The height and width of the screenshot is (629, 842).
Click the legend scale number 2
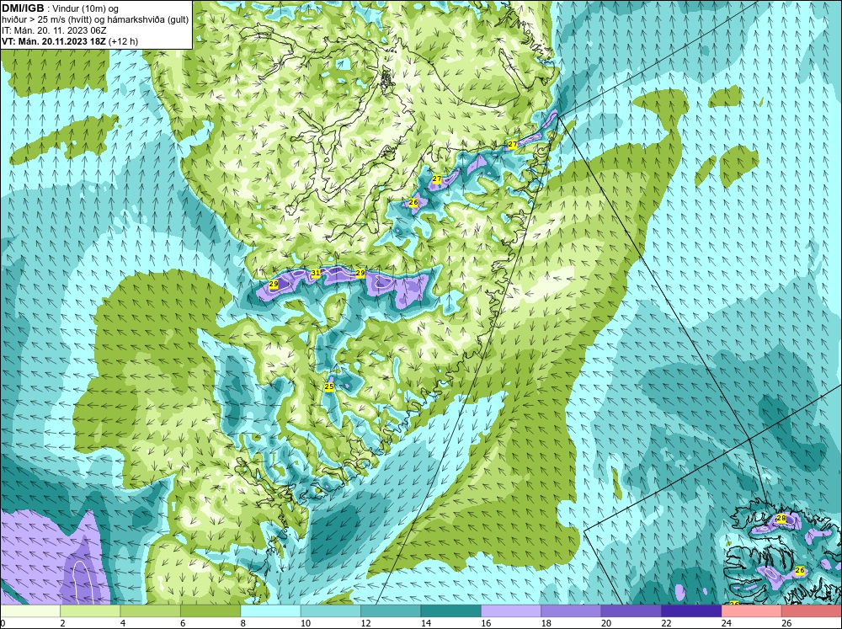coord(62,623)
